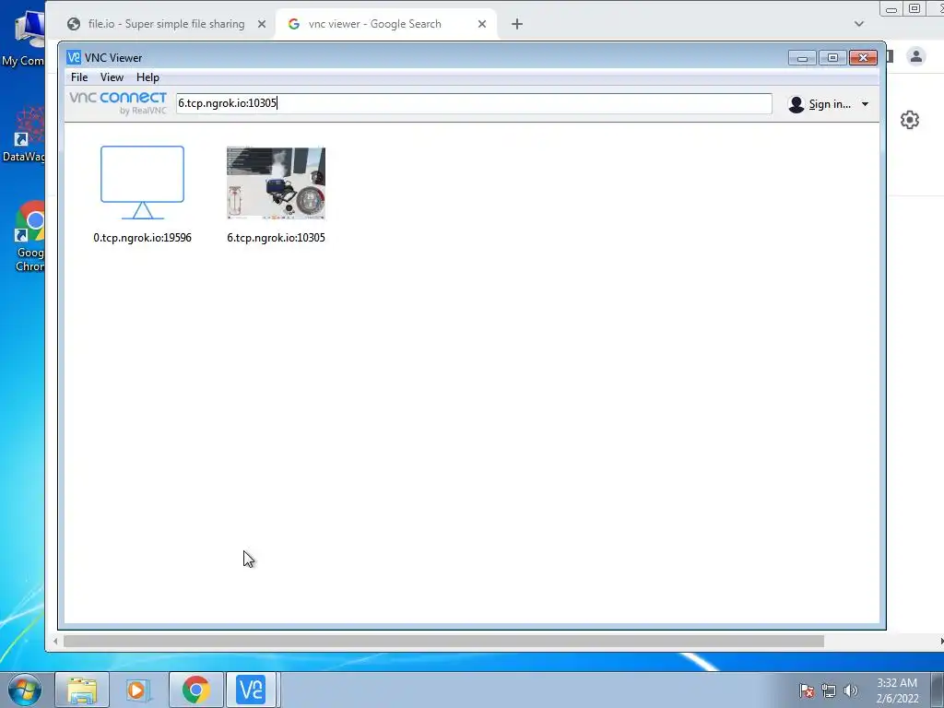Screen dimensions: 944x708
Task: Click the Chrome taskbar icon
Action: click(195, 690)
